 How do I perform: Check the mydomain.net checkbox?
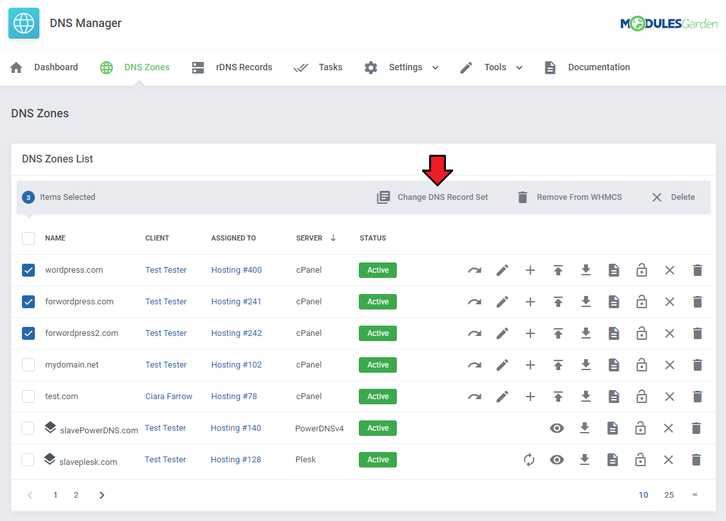click(28, 365)
